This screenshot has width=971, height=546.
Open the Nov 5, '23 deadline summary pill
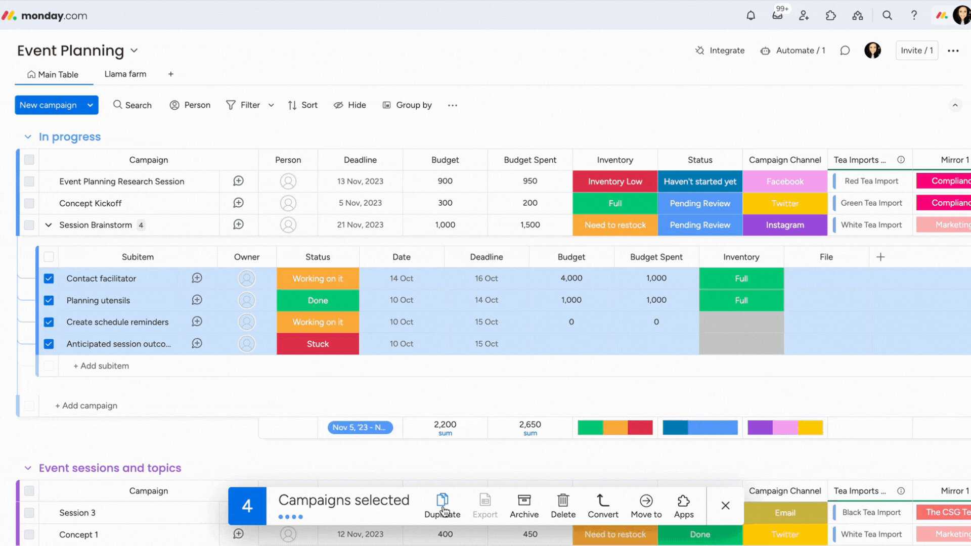(360, 428)
